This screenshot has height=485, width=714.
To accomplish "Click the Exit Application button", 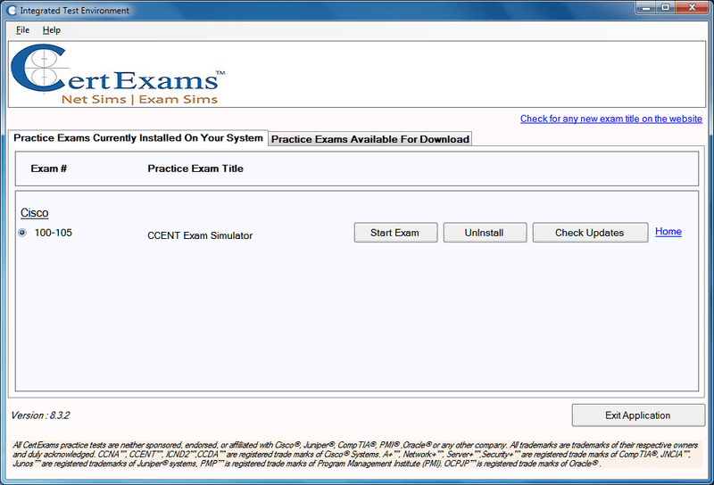I will (x=638, y=415).
